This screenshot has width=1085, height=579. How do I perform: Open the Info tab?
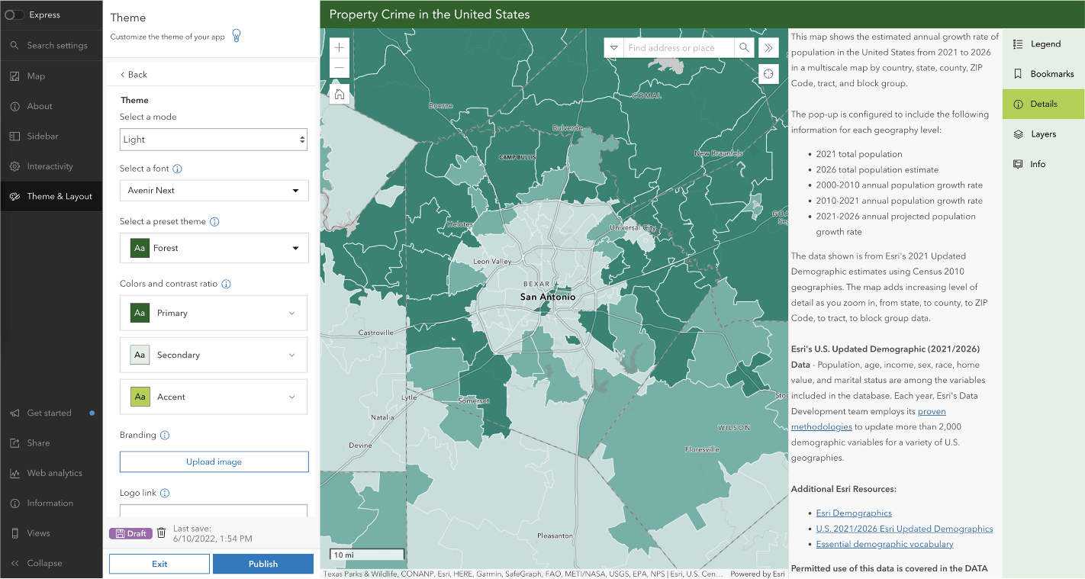pyautogui.click(x=1043, y=164)
